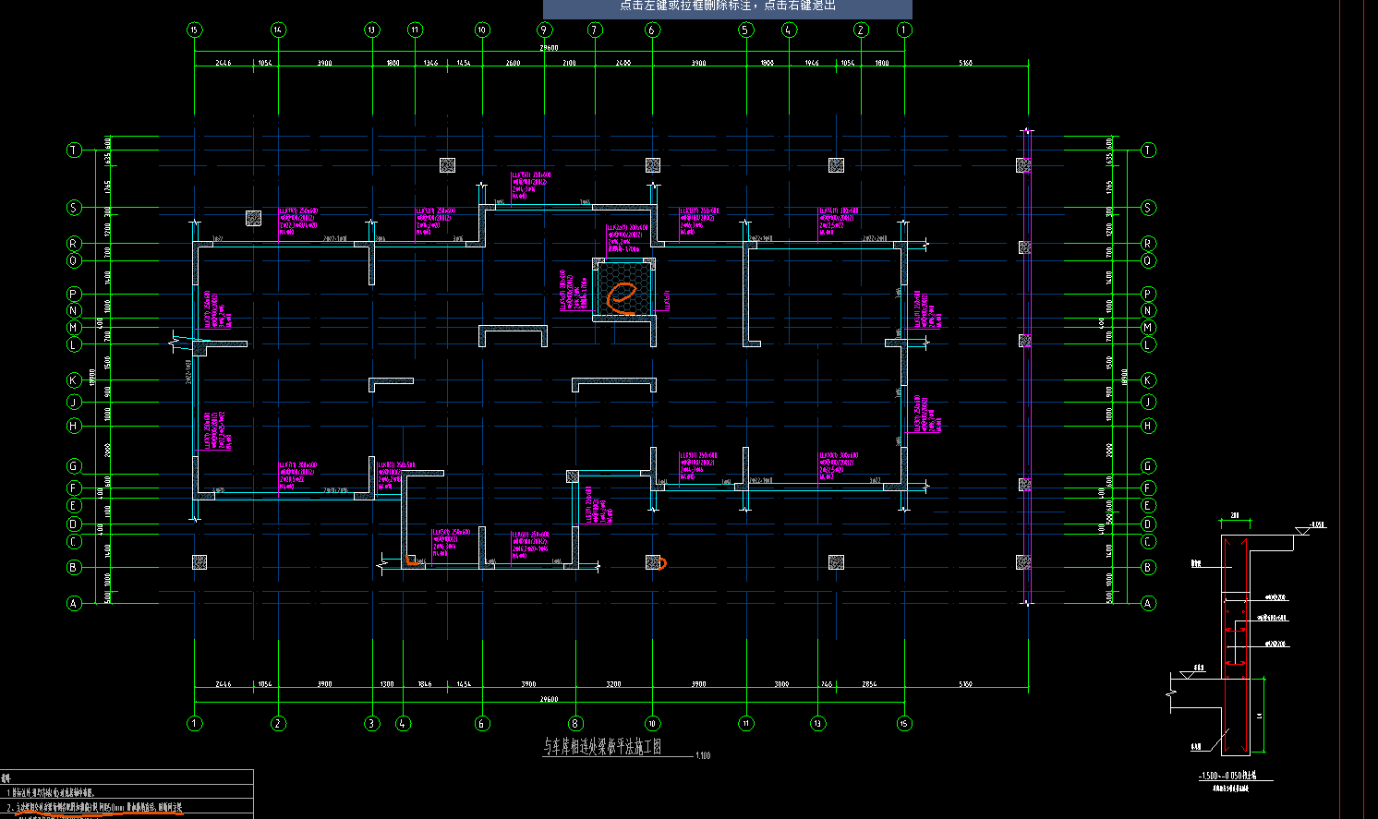The width and height of the screenshot is (1378, 819).
Task: Pick axis bubble 4 in the top row
Action: pyautogui.click(x=788, y=30)
